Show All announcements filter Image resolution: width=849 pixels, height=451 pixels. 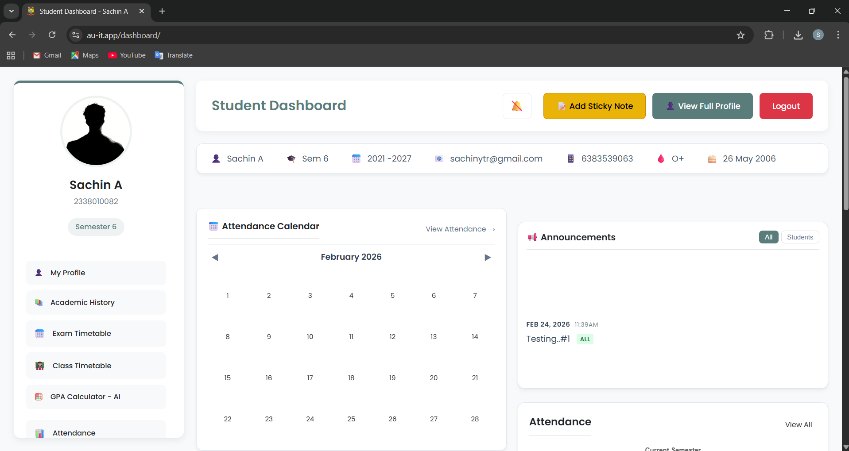pos(768,237)
